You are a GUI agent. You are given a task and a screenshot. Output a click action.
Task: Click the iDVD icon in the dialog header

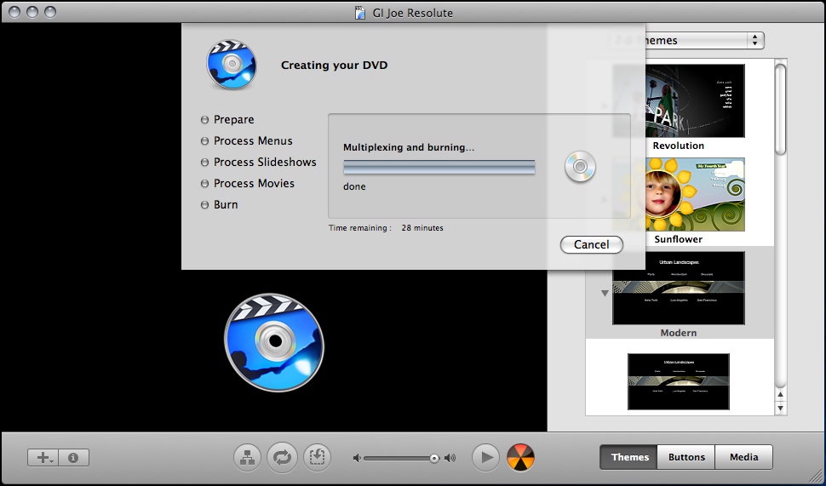coord(232,64)
